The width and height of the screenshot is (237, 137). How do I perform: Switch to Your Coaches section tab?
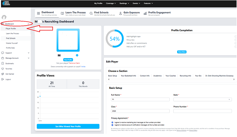pos(171,76)
